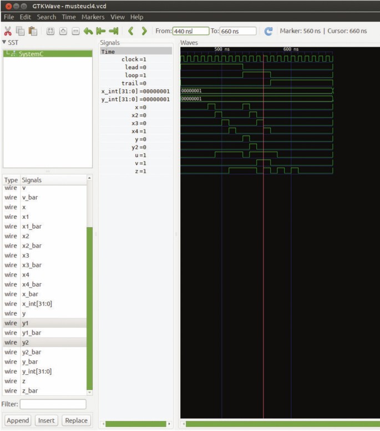Click the Type column header
Image resolution: width=380 pixels, height=431 pixels.
tap(11, 180)
